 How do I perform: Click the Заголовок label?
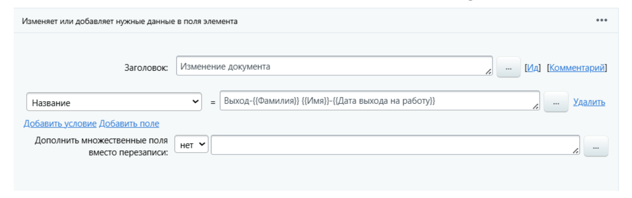[146, 68]
